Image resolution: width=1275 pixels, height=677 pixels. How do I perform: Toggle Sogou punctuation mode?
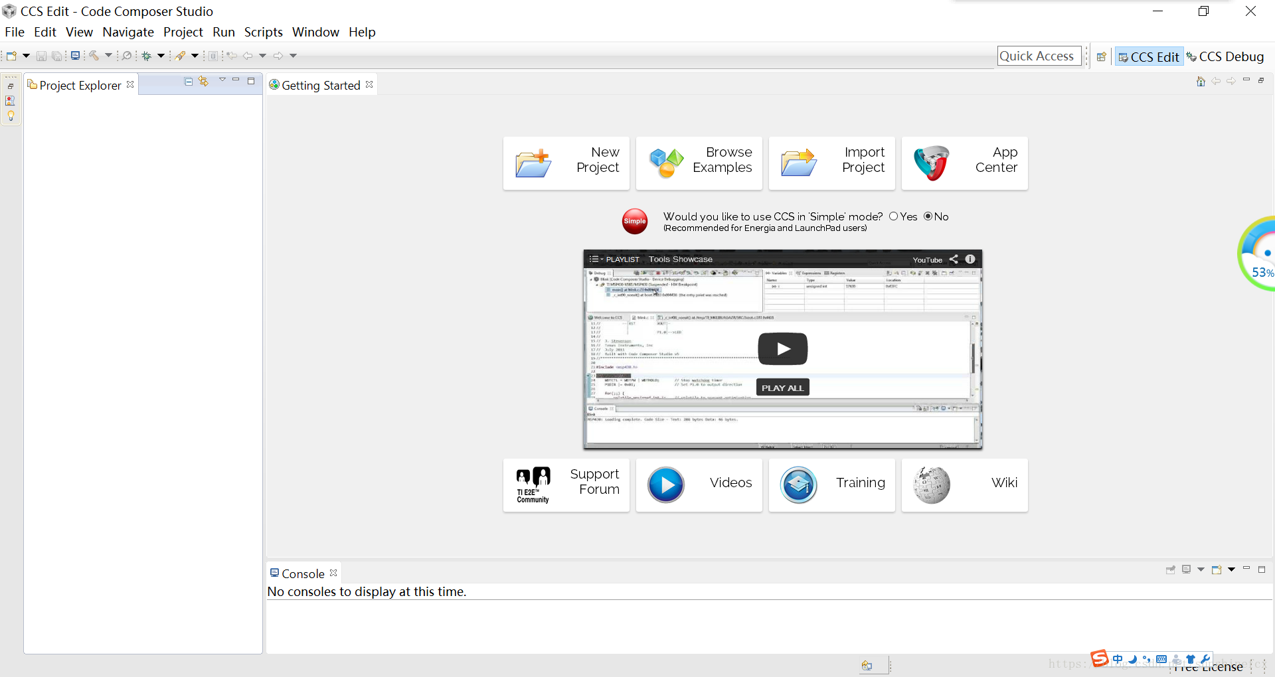tap(1146, 659)
